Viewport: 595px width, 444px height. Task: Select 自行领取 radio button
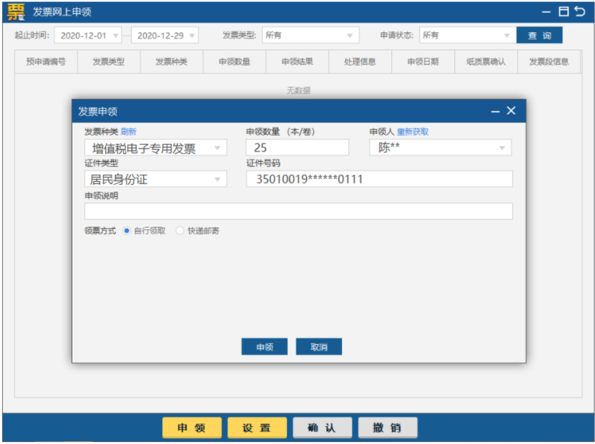pyautogui.click(x=127, y=231)
